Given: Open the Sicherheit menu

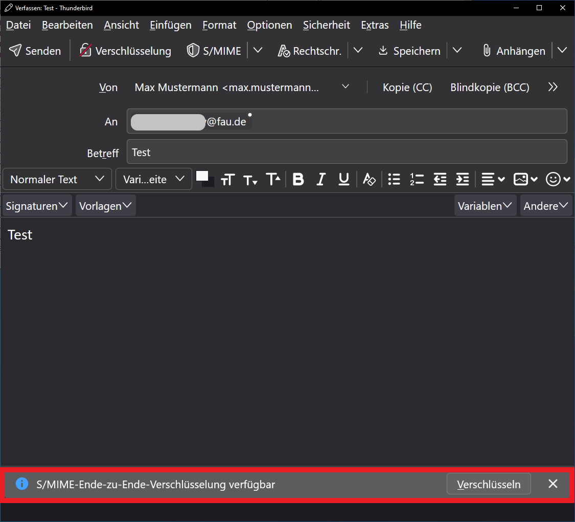Looking at the screenshot, I should pos(326,25).
